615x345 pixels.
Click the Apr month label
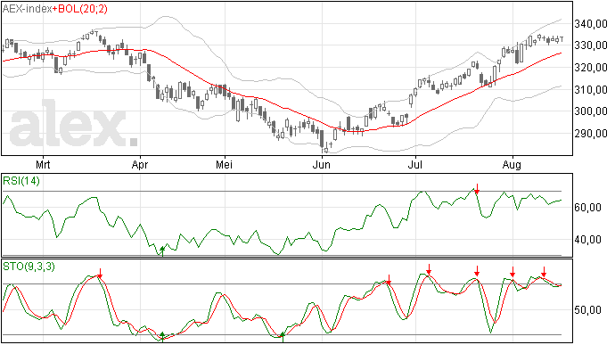pos(140,164)
